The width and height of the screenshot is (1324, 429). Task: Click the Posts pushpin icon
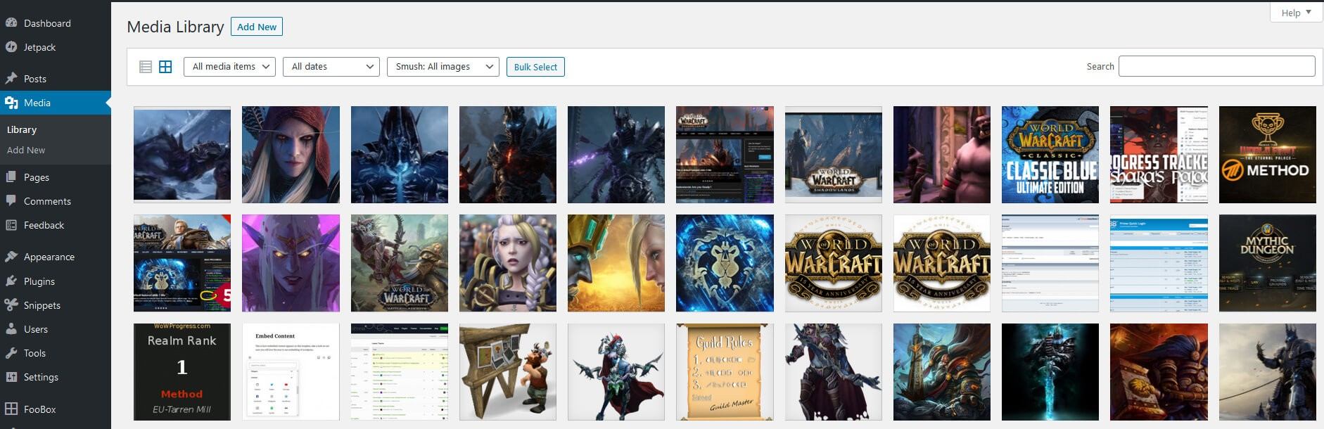coord(11,79)
